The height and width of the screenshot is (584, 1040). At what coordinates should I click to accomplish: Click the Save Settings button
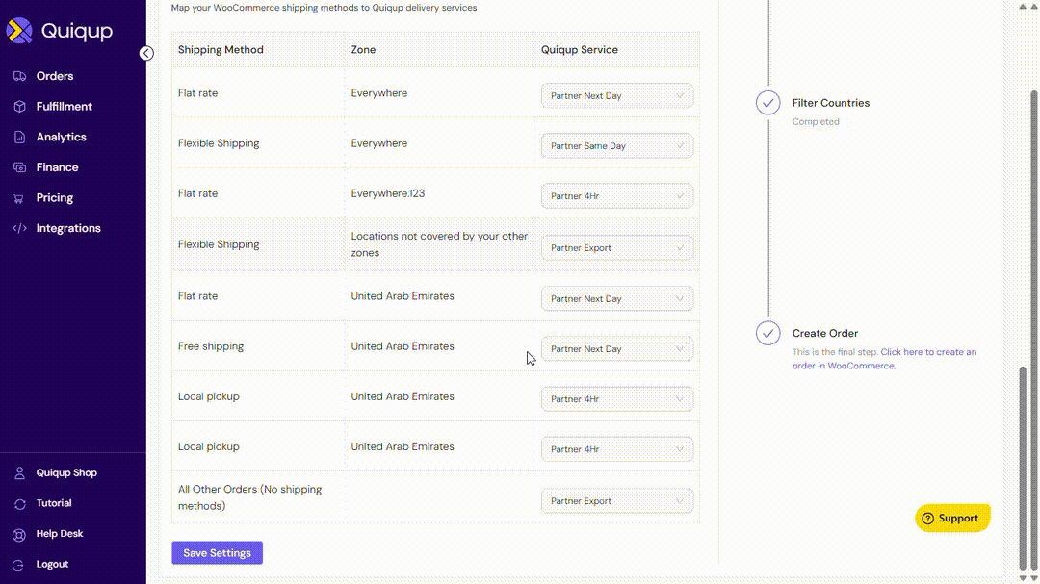217,553
